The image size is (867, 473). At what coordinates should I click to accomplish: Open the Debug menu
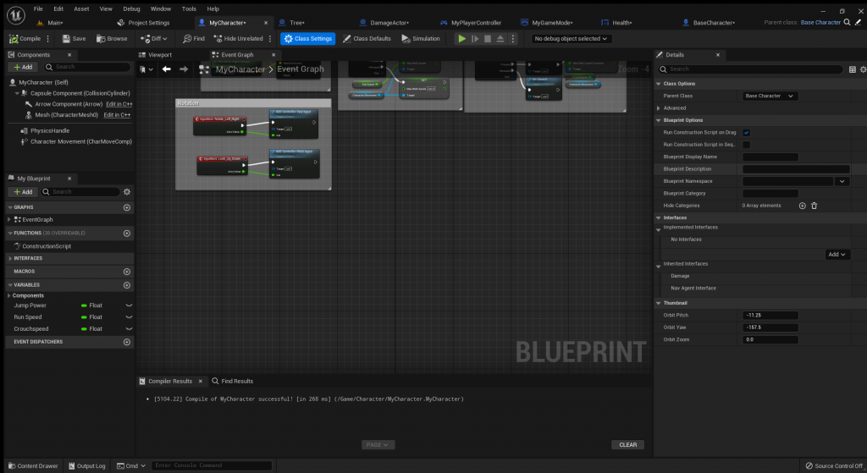[131, 8]
